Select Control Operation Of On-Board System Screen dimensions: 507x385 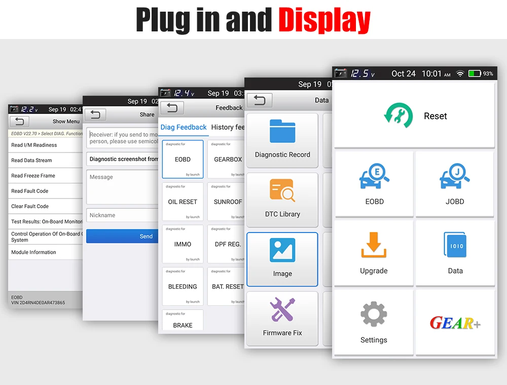click(x=45, y=237)
